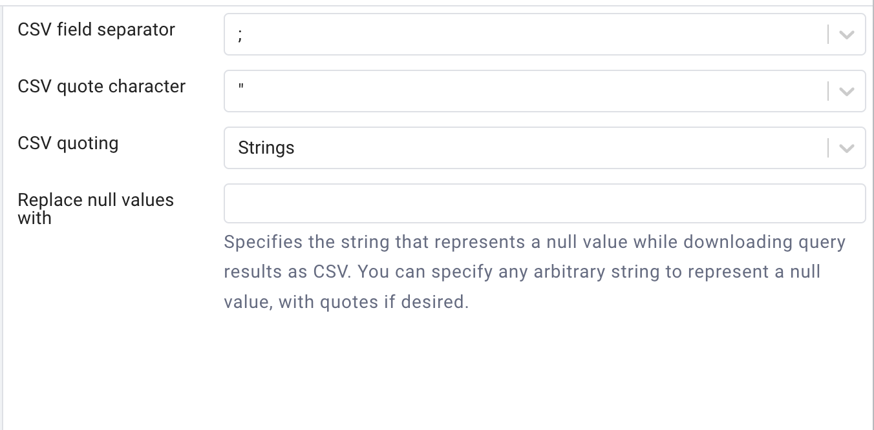Click the null value help description text
This screenshot has width=874, height=430.
534,271
